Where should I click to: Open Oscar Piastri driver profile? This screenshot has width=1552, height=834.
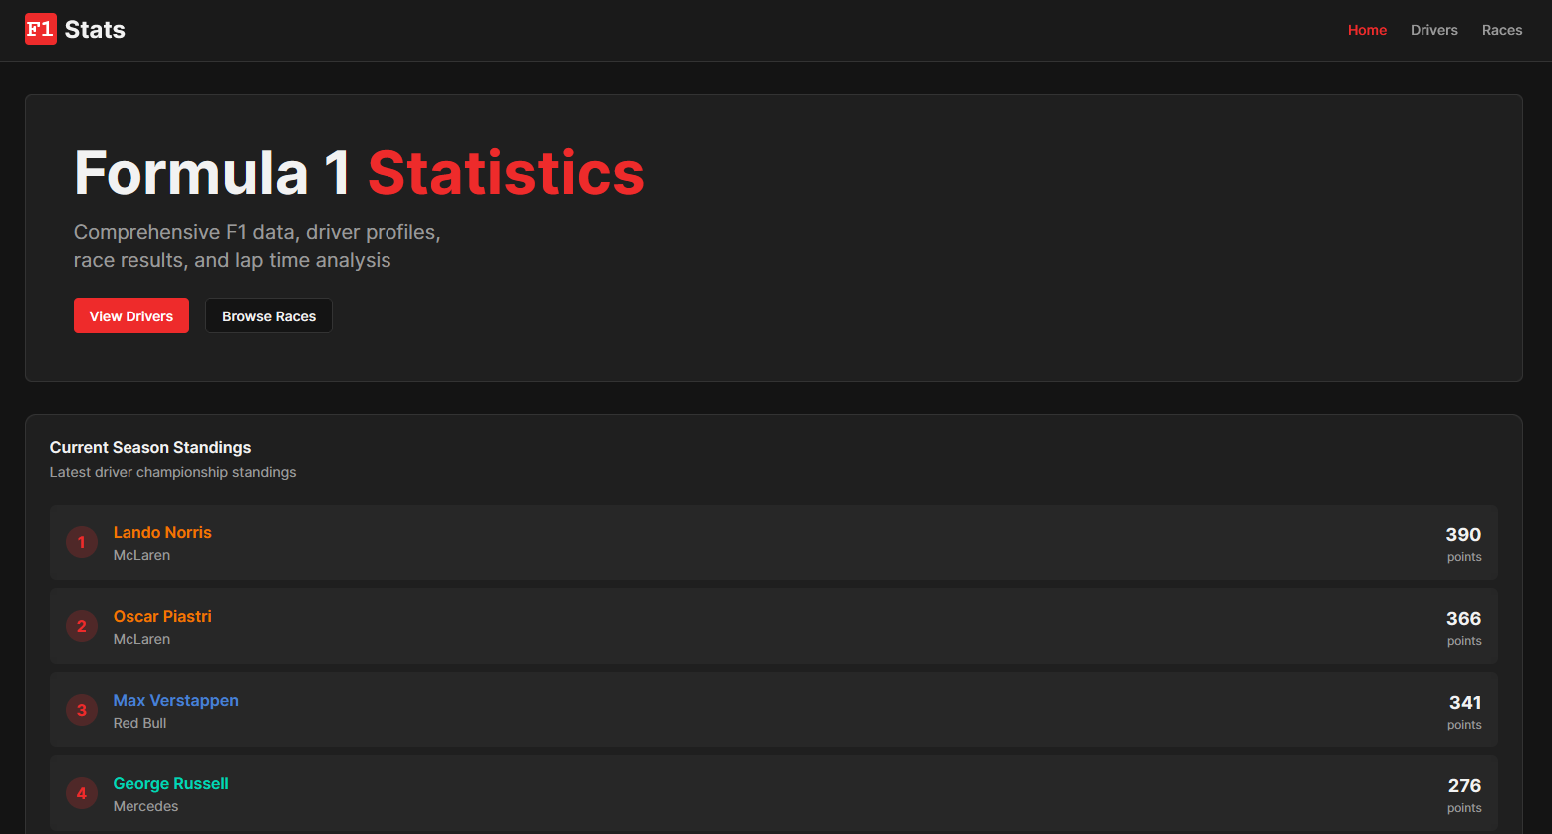point(162,616)
